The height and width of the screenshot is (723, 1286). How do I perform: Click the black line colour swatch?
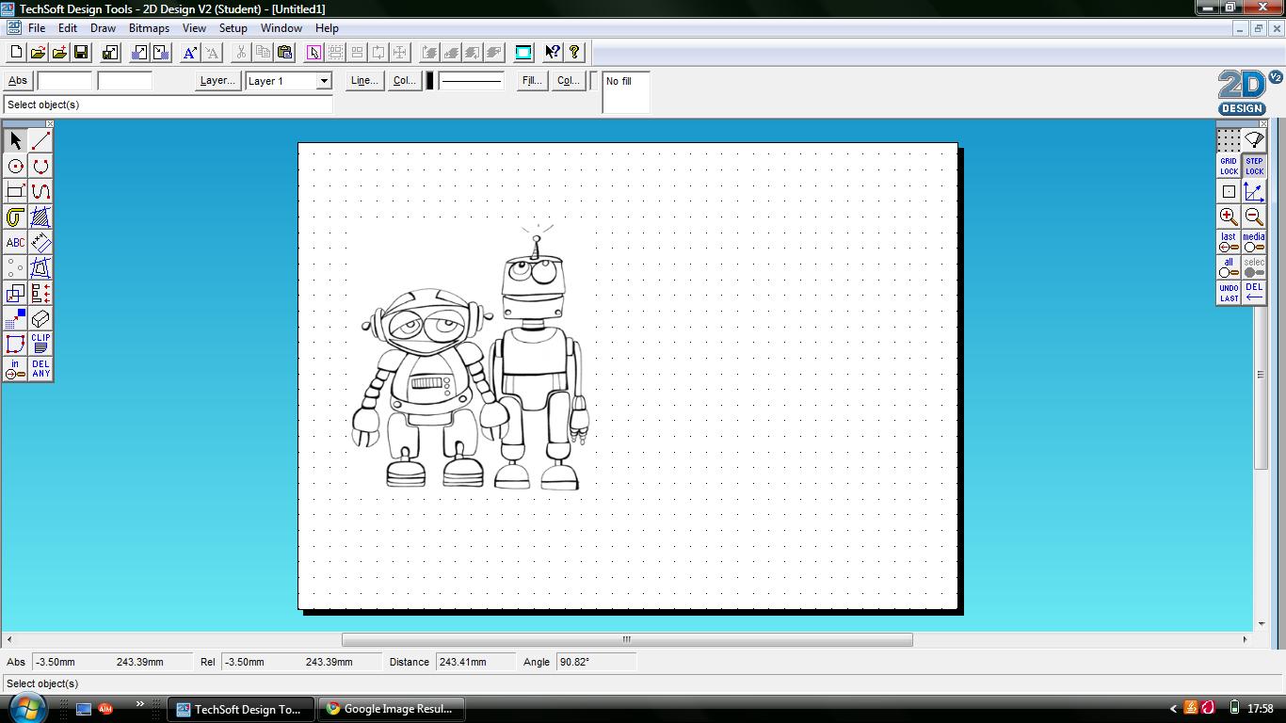[x=429, y=81]
